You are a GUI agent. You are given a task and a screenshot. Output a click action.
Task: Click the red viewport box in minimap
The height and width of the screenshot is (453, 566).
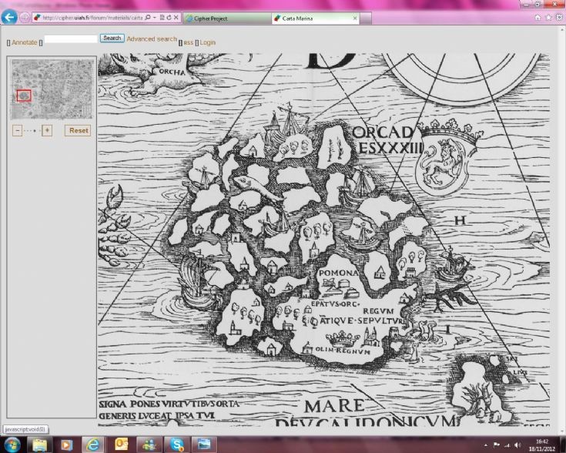tap(24, 96)
